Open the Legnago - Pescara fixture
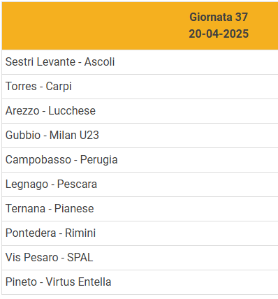Image resolution: width=278 pixels, height=299 pixels. tap(140, 184)
